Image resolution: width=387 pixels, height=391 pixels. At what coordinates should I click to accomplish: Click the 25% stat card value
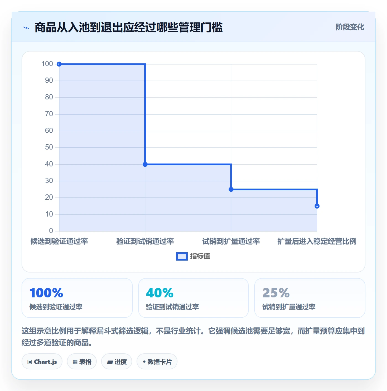[x=276, y=293]
